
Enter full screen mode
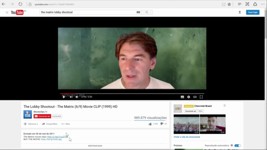pyautogui.click(x=201, y=97)
